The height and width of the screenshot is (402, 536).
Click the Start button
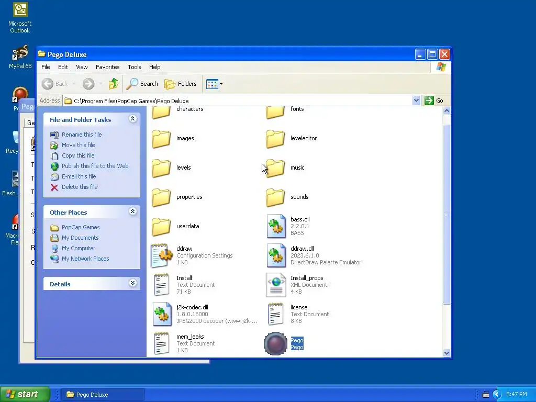[x=25, y=395]
